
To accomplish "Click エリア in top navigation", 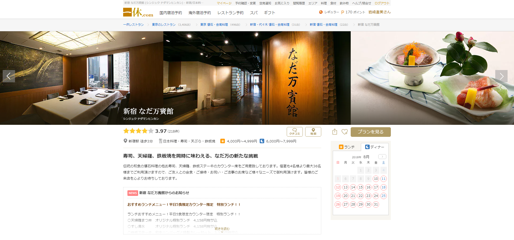I will point(313,3).
